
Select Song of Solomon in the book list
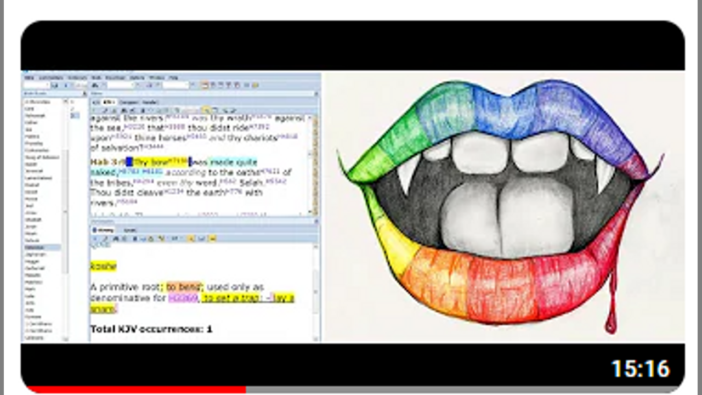(40, 158)
